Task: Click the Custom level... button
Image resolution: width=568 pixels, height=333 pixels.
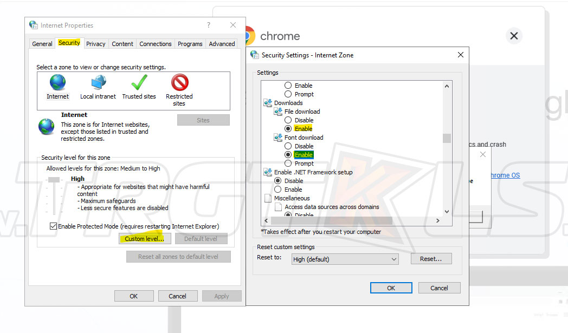Action: point(145,239)
